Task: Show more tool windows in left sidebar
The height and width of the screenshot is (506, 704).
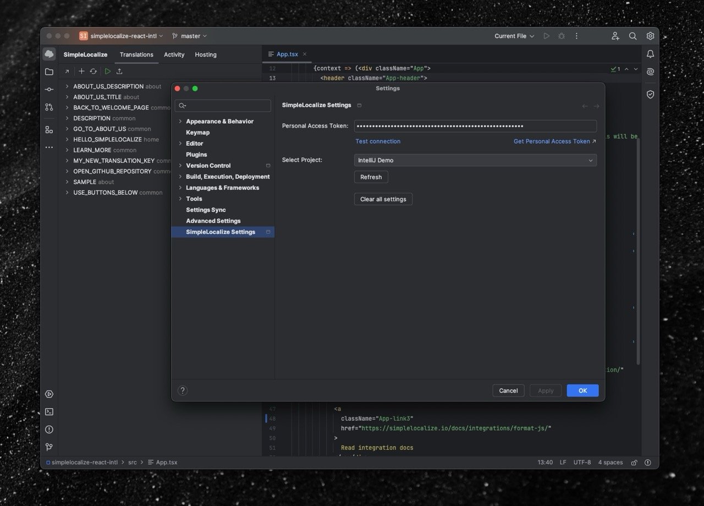Action: (50, 147)
